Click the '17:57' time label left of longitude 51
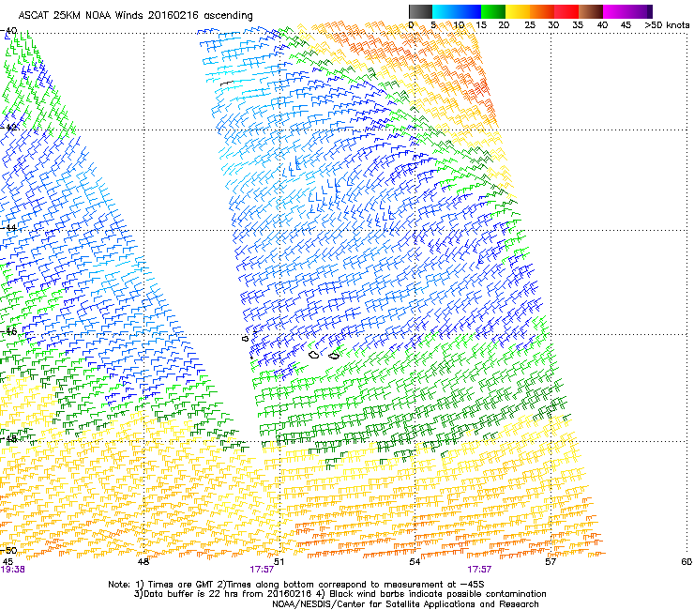The image size is (694, 610). coord(262,570)
